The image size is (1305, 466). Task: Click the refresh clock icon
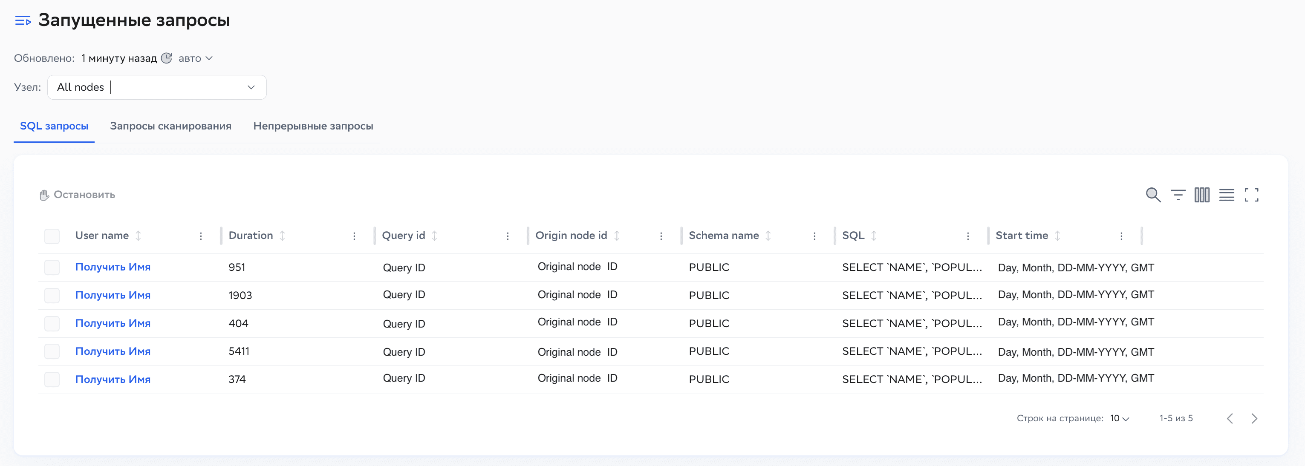click(x=167, y=58)
